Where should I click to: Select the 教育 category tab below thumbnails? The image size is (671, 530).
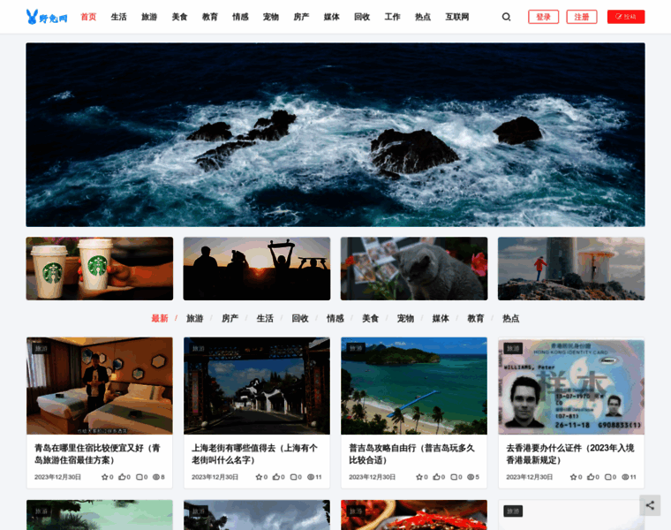475,319
